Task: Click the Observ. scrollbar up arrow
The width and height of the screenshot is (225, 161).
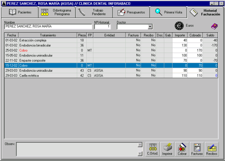Action: tap(140, 145)
